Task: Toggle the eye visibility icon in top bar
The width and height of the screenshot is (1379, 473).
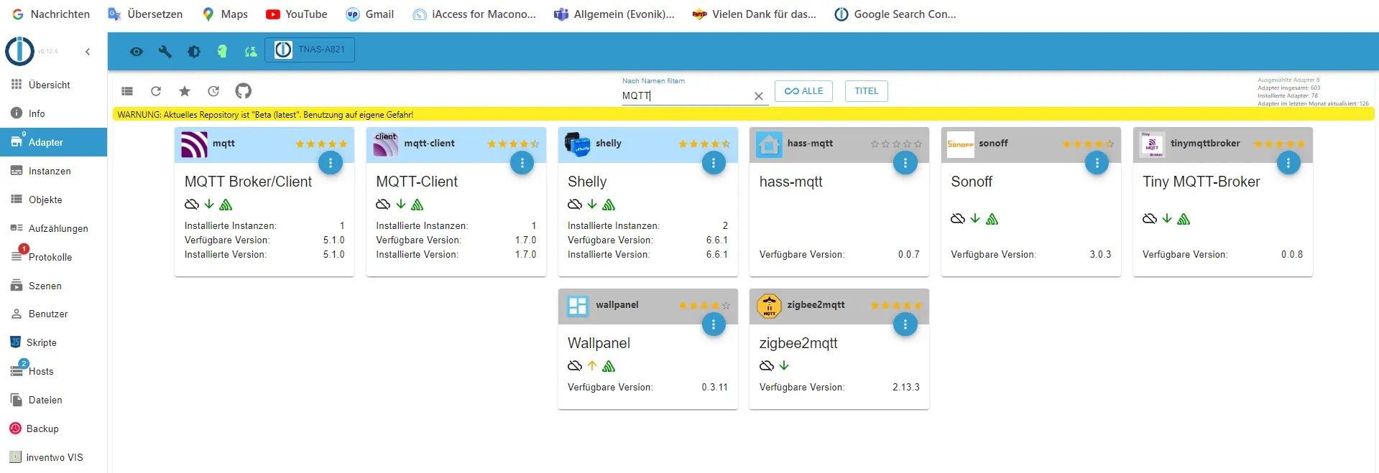Action: [x=137, y=52]
